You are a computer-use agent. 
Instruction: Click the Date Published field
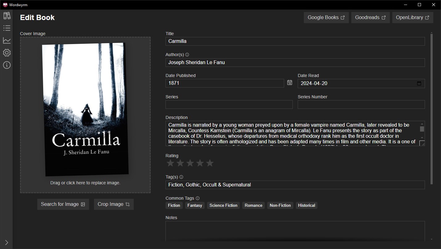[225, 83]
